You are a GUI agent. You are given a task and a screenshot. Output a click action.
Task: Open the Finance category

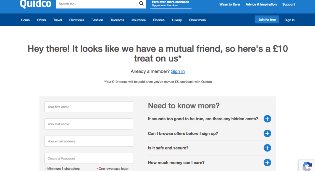[x=159, y=20]
